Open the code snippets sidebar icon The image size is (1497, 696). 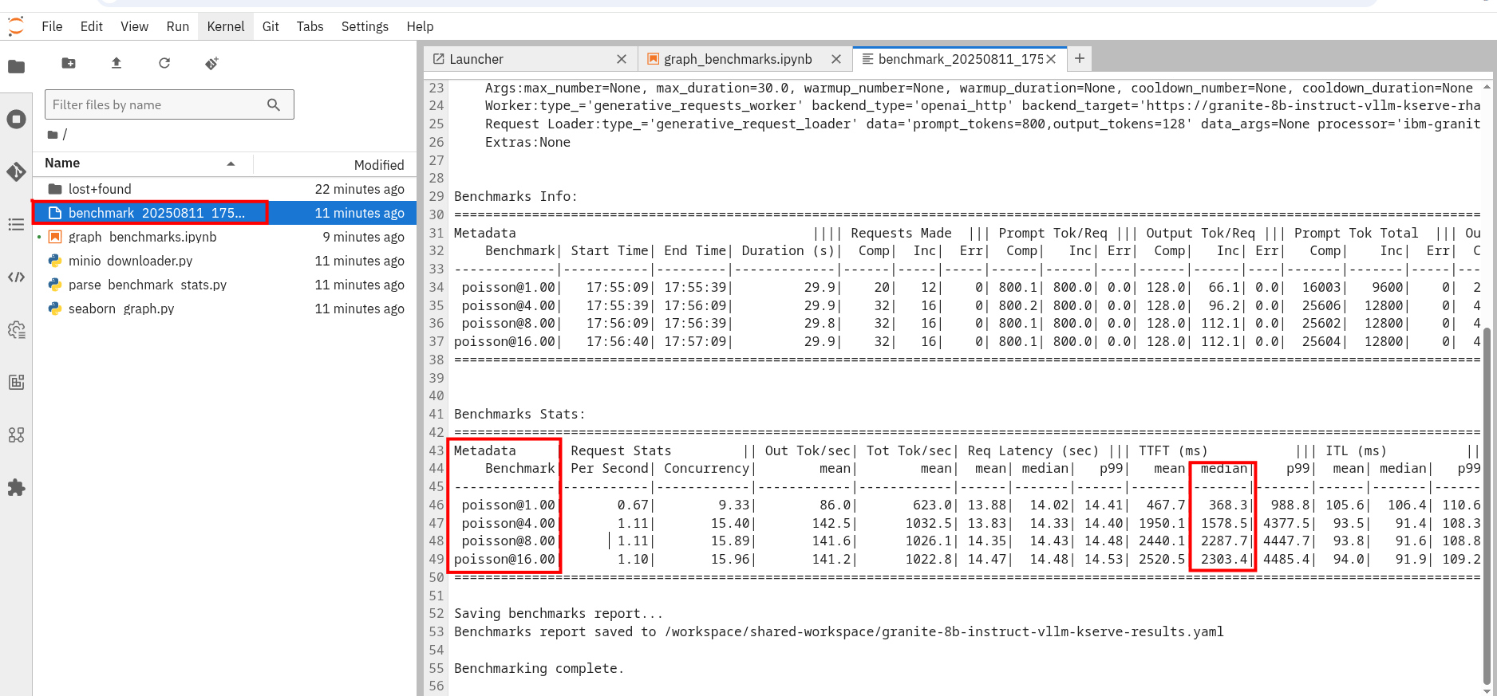point(16,277)
